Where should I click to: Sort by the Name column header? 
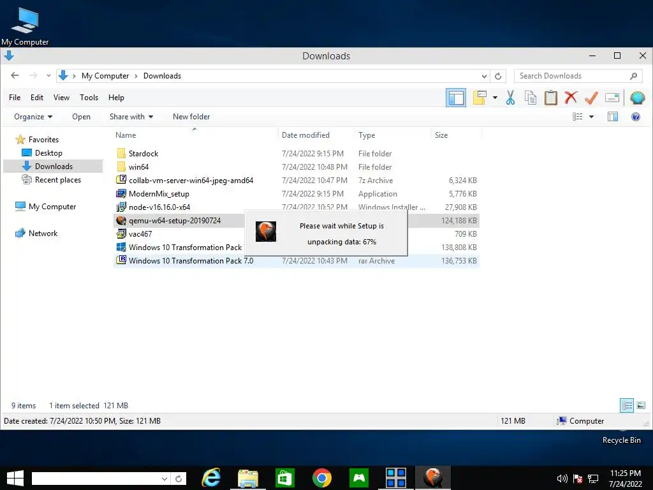click(126, 135)
